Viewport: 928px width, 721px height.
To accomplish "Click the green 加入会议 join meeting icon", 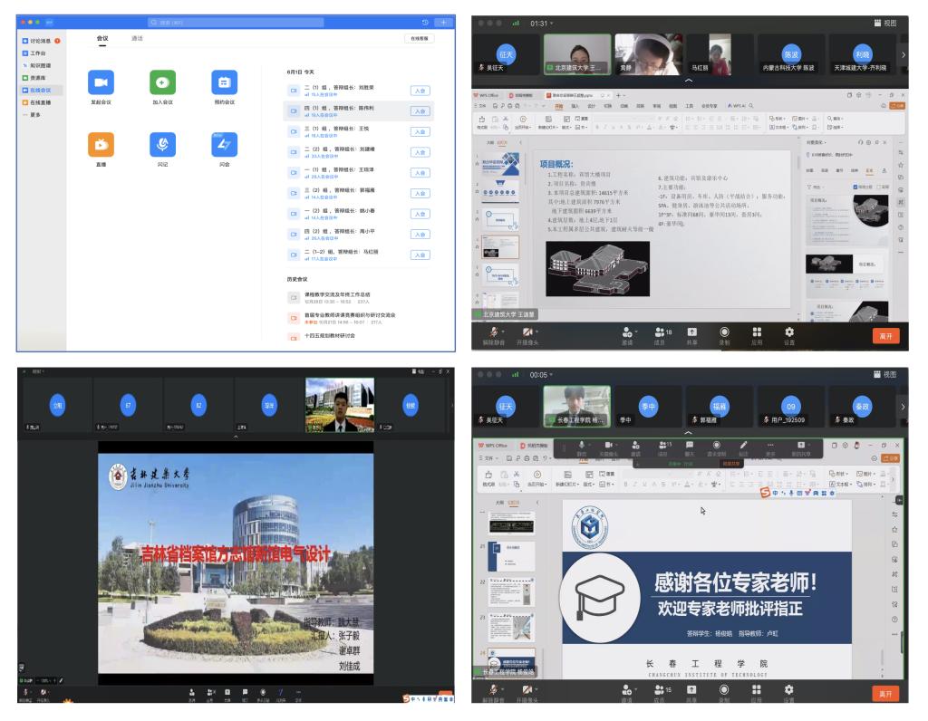I will (162, 82).
